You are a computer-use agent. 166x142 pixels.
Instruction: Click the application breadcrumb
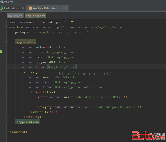[35, 16]
